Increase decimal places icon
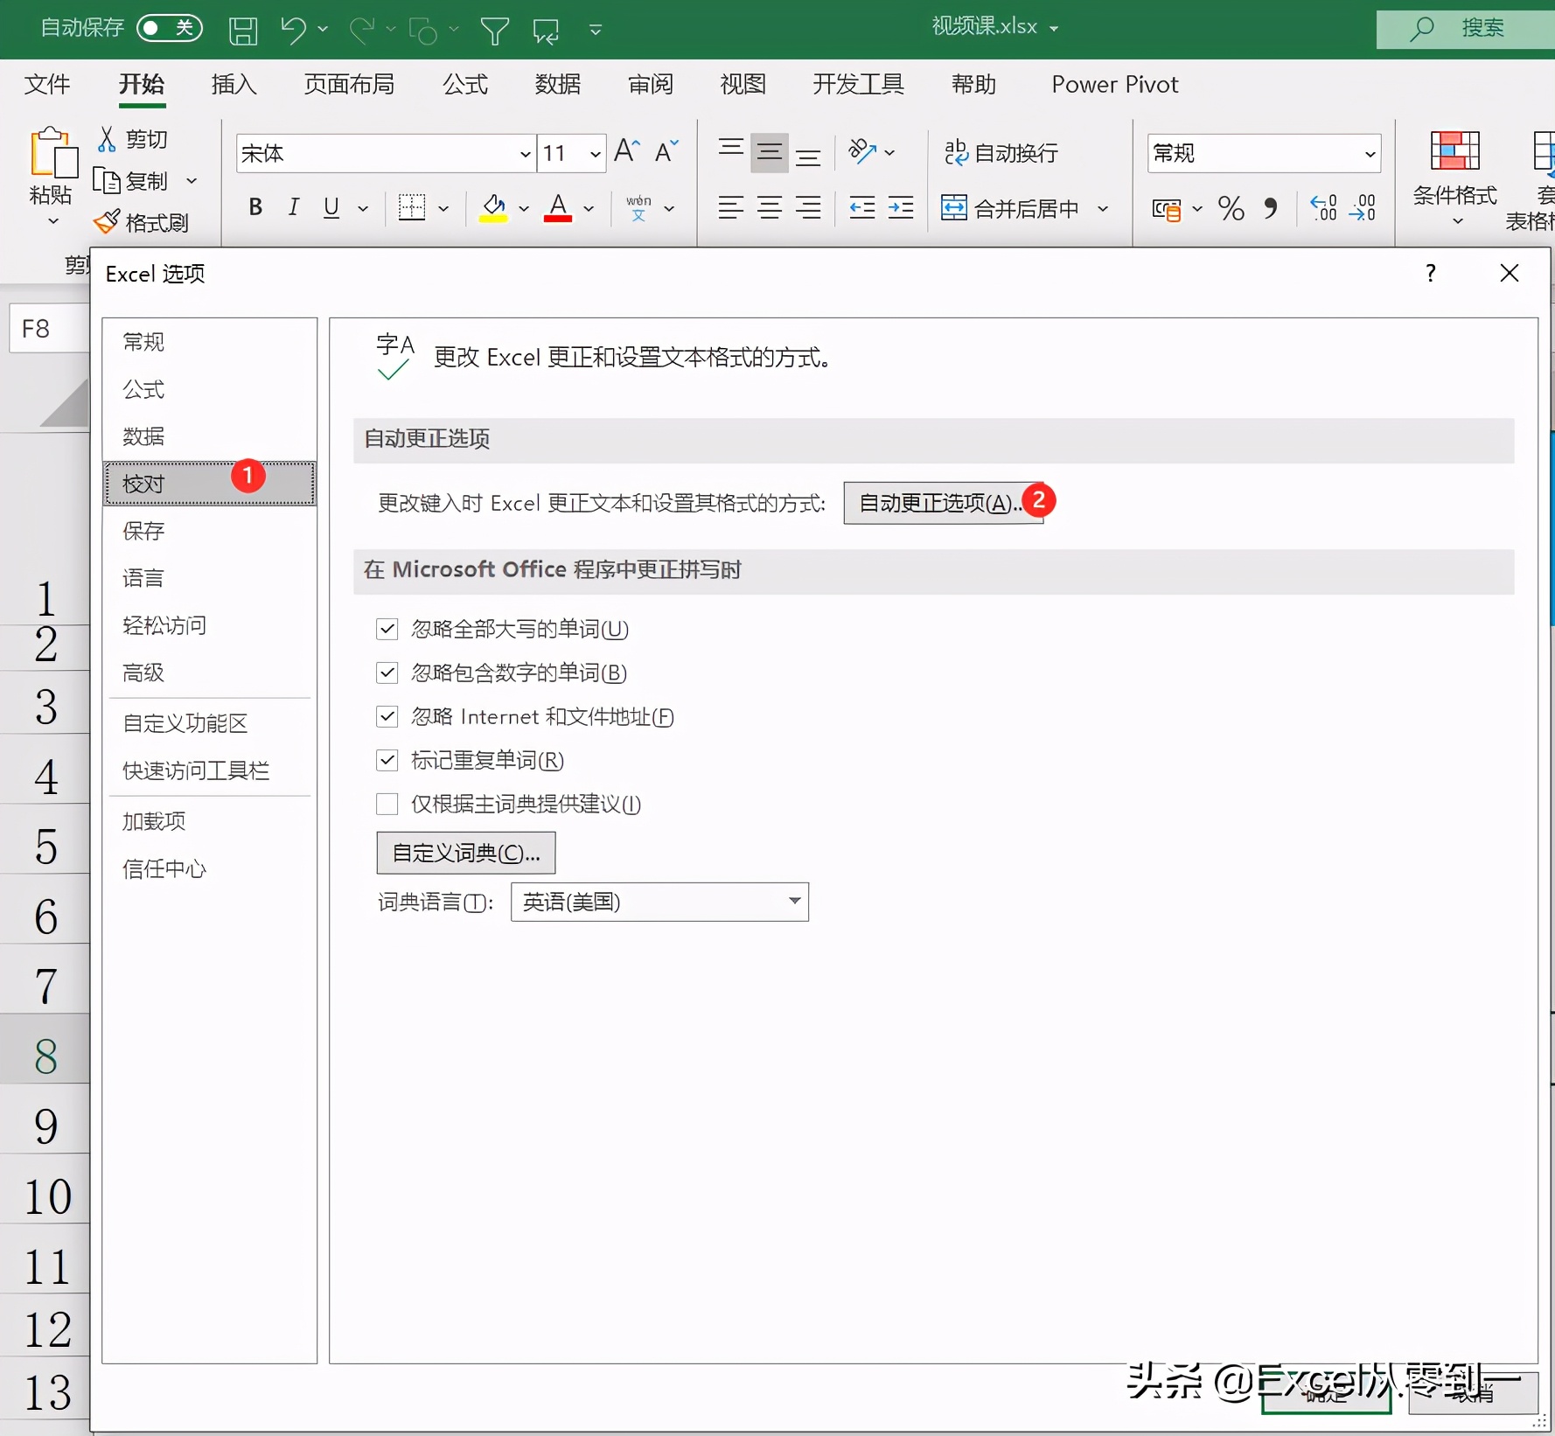Screen dimensions: 1555x1436 point(1323,207)
